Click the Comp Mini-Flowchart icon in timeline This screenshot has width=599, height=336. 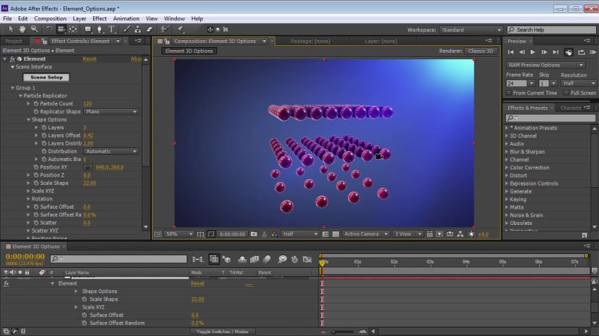coord(198,259)
